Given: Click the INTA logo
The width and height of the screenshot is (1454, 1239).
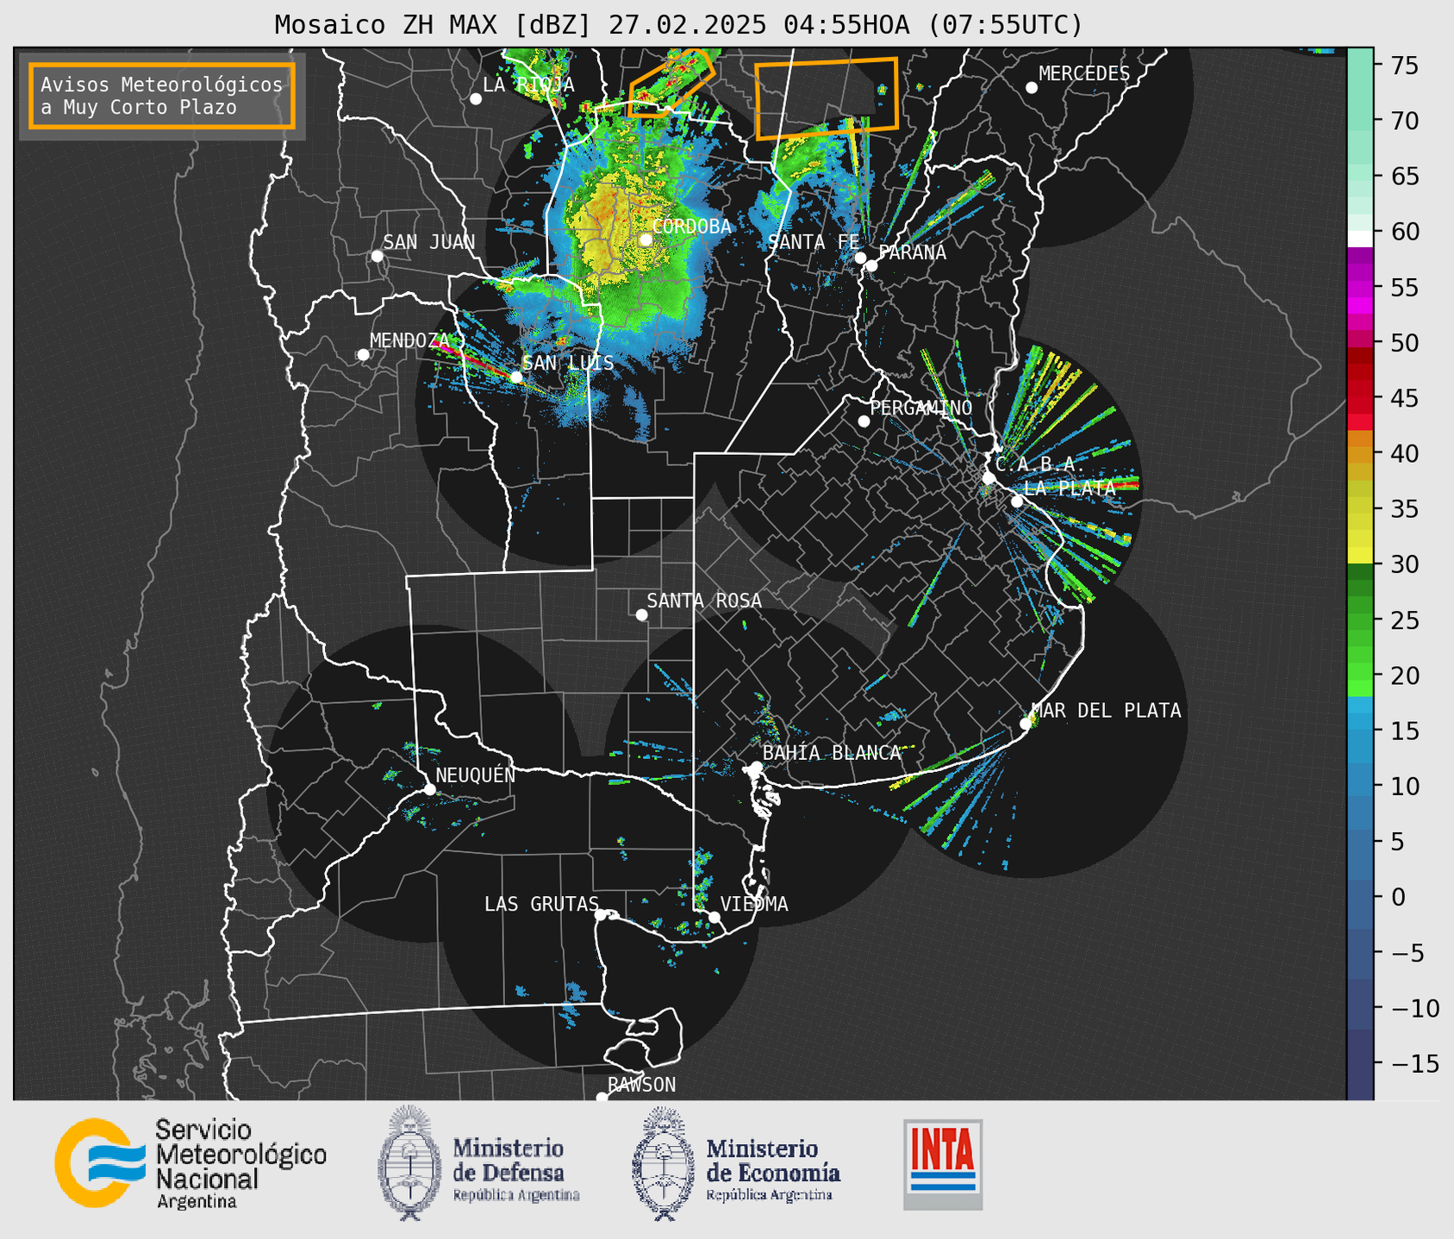Looking at the screenshot, I should pos(943,1164).
